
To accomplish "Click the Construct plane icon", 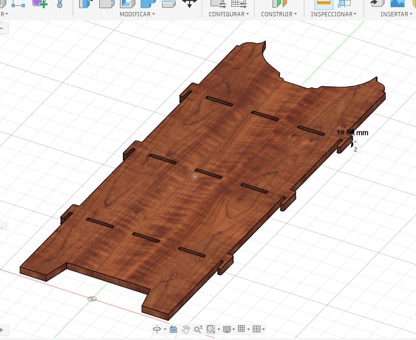I will click(279, 3).
